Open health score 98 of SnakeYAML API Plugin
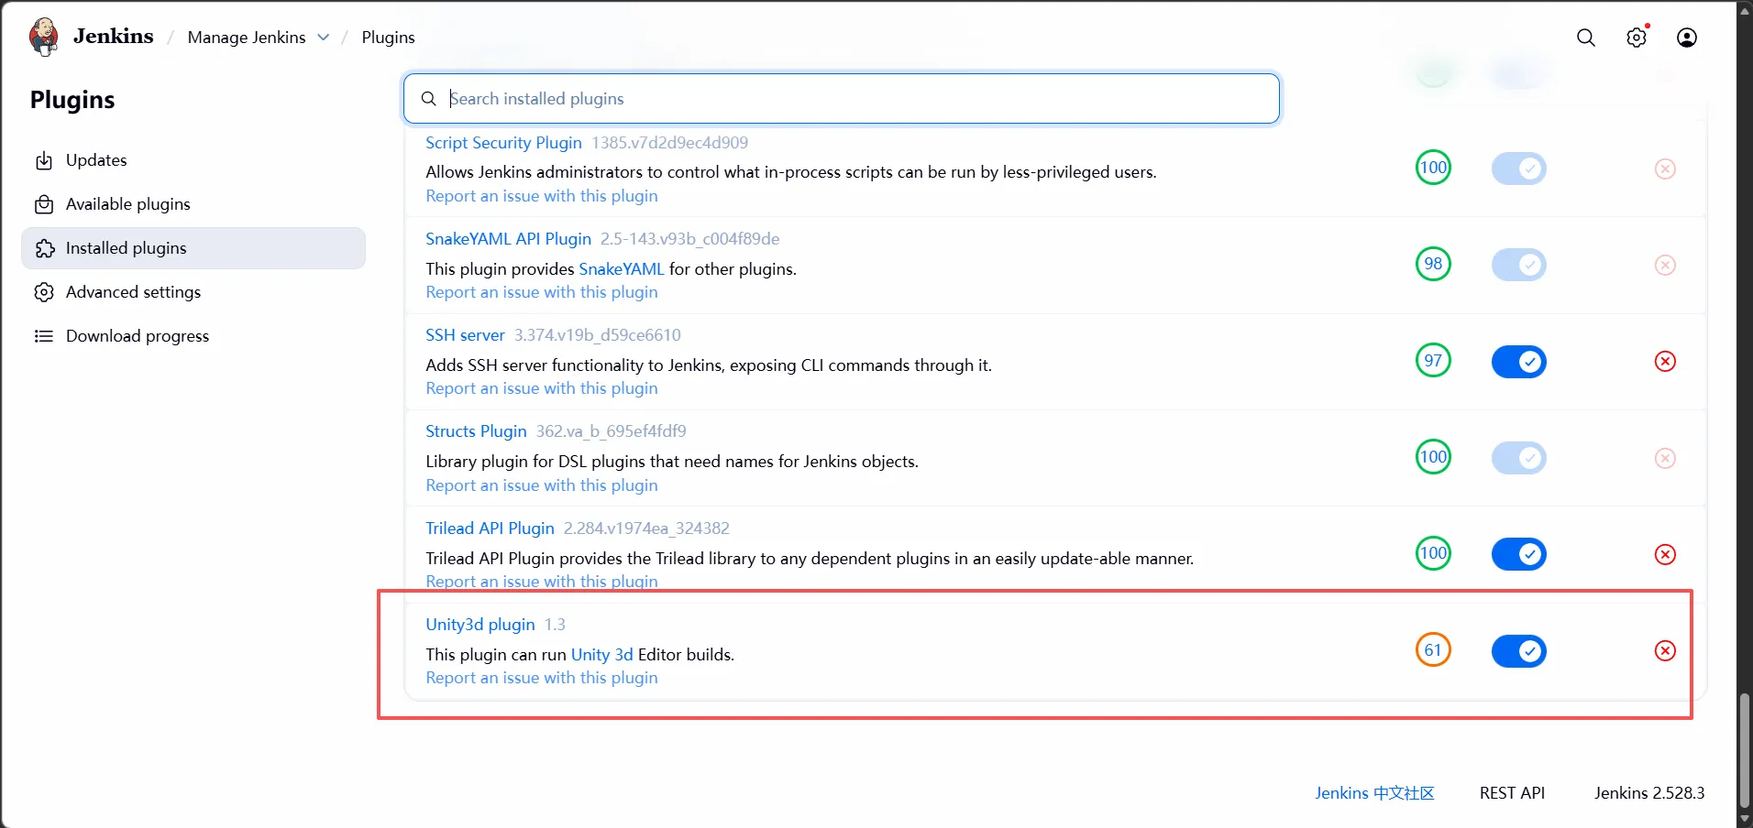This screenshot has height=828, width=1753. 1433,264
